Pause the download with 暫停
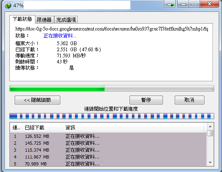The height and width of the screenshot is (172, 222). 146,100
